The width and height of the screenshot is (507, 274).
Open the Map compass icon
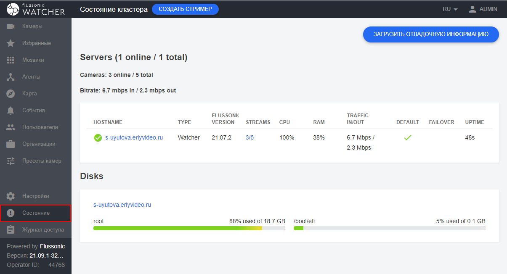pyautogui.click(x=11, y=94)
